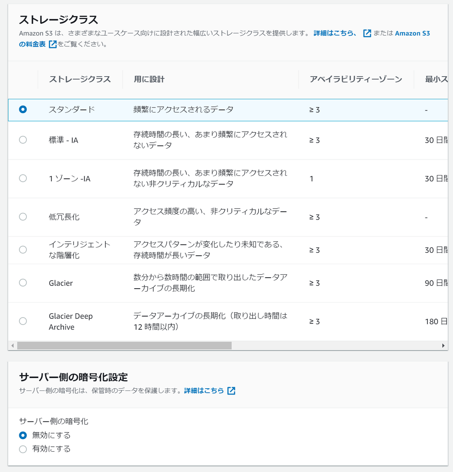Click the external link icon in encryption section

coord(231,391)
